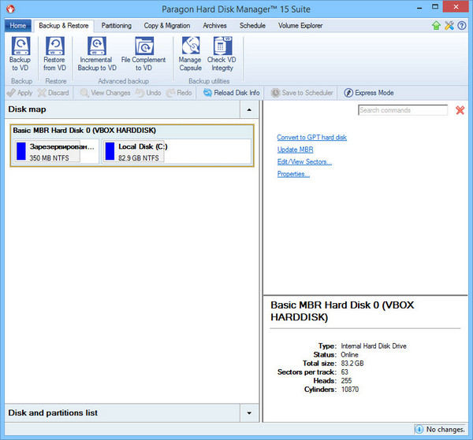Click the Edit/View Sectors link
Image resolution: width=473 pixels, height=440 pixels.
tap(304, 162)
